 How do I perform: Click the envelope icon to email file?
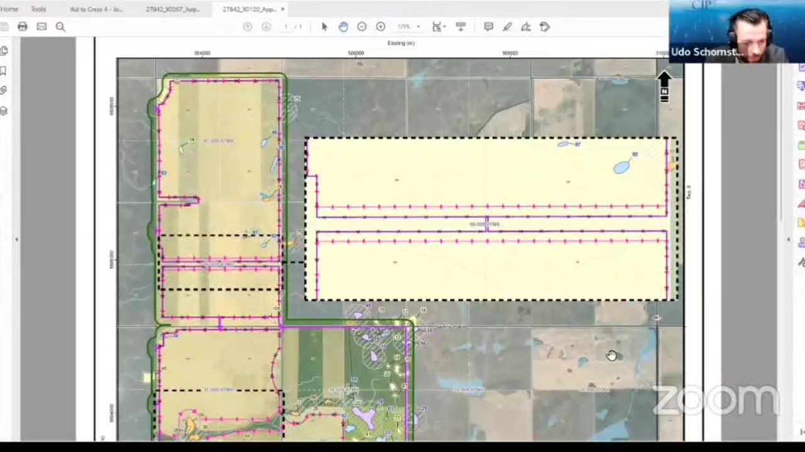(x=42, y=26)
